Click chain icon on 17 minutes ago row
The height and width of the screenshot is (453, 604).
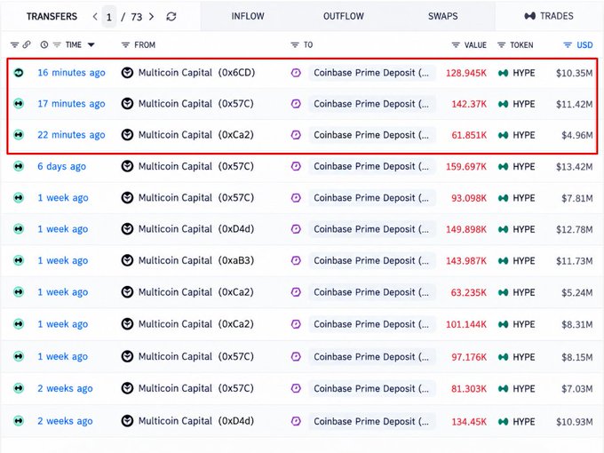[x=19, y=104]
